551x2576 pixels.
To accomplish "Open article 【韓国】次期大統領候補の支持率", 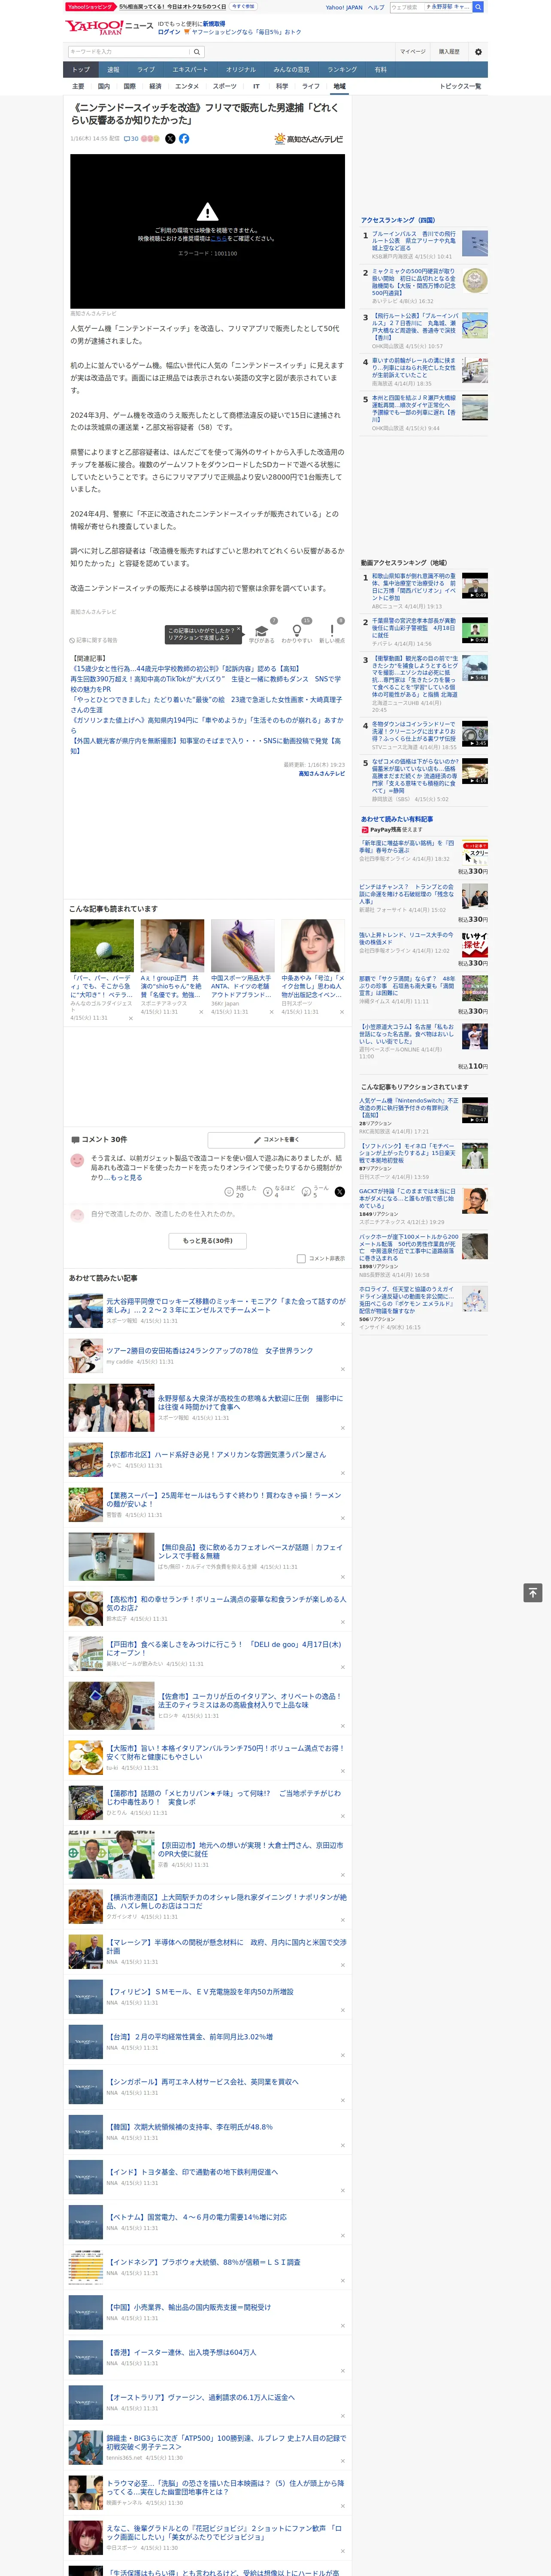I will (190, 2127).
